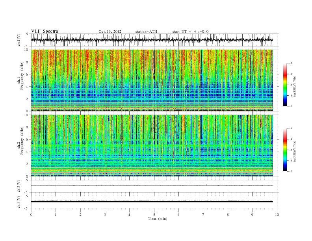The width and height of the screenshot is (312, 241).
Task: Click time axis tick label "0"
Action: click(x=31, y=215)
